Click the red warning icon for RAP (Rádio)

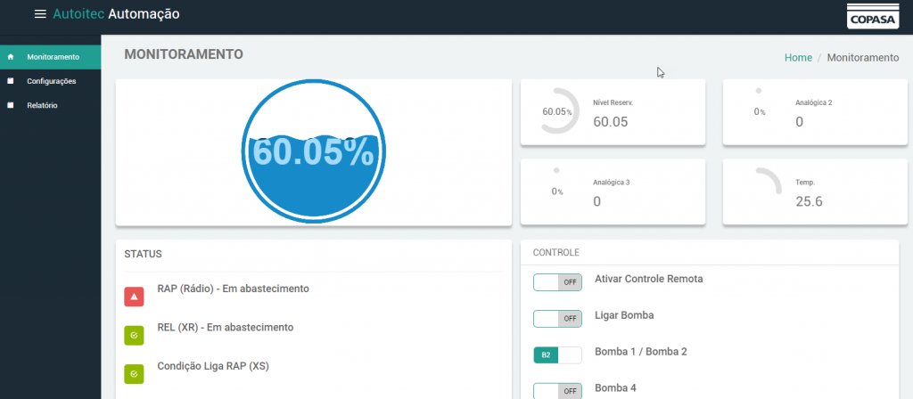[134, 297]
